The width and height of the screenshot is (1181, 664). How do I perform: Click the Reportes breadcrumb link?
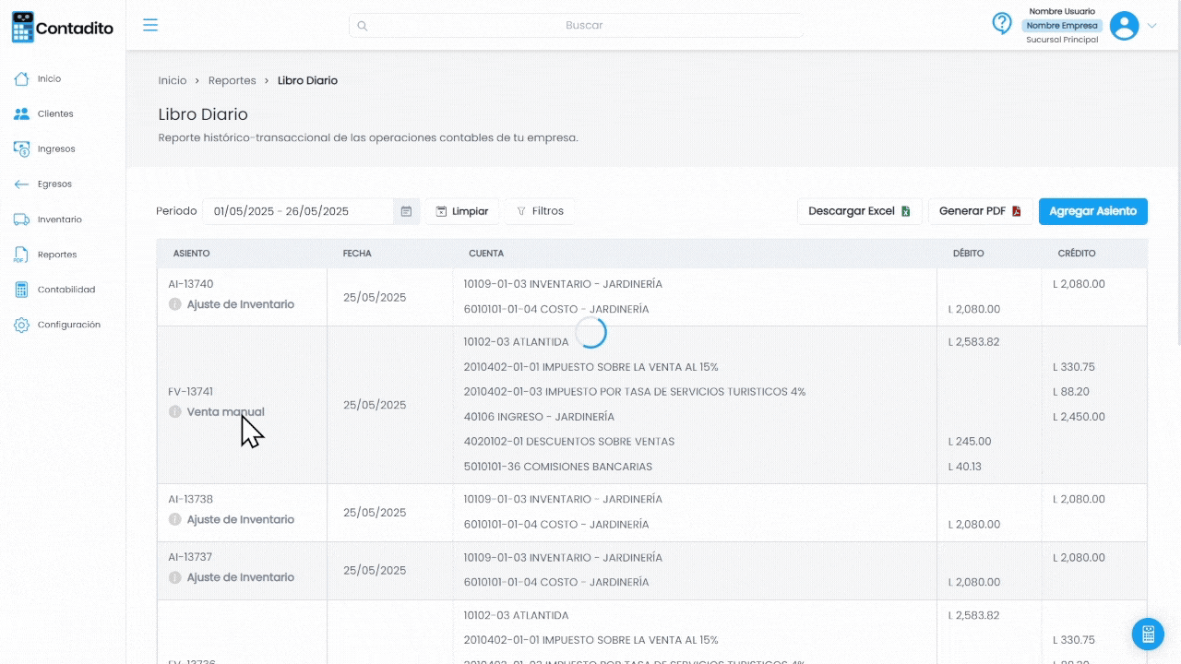[x=232, y=80]
